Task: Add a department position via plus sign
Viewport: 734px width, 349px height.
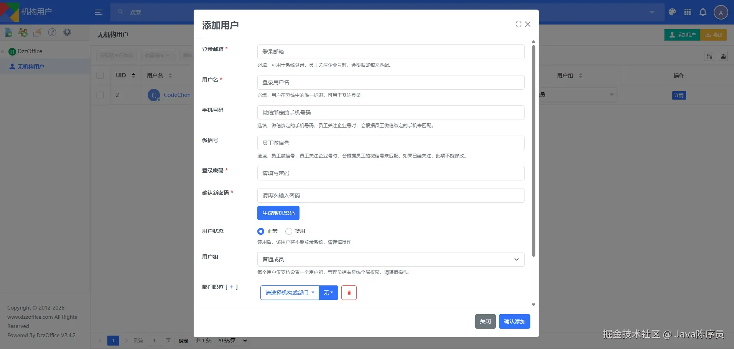Action: tap(232, 287)
